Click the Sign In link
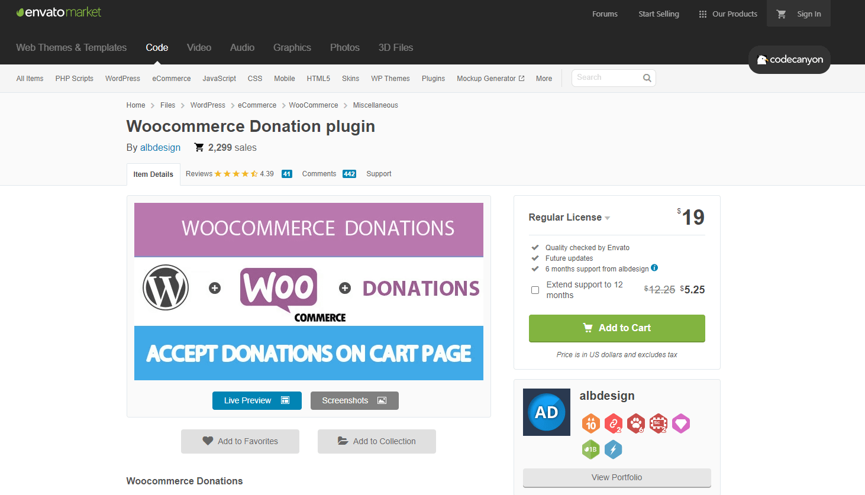 tap(809, 14)
